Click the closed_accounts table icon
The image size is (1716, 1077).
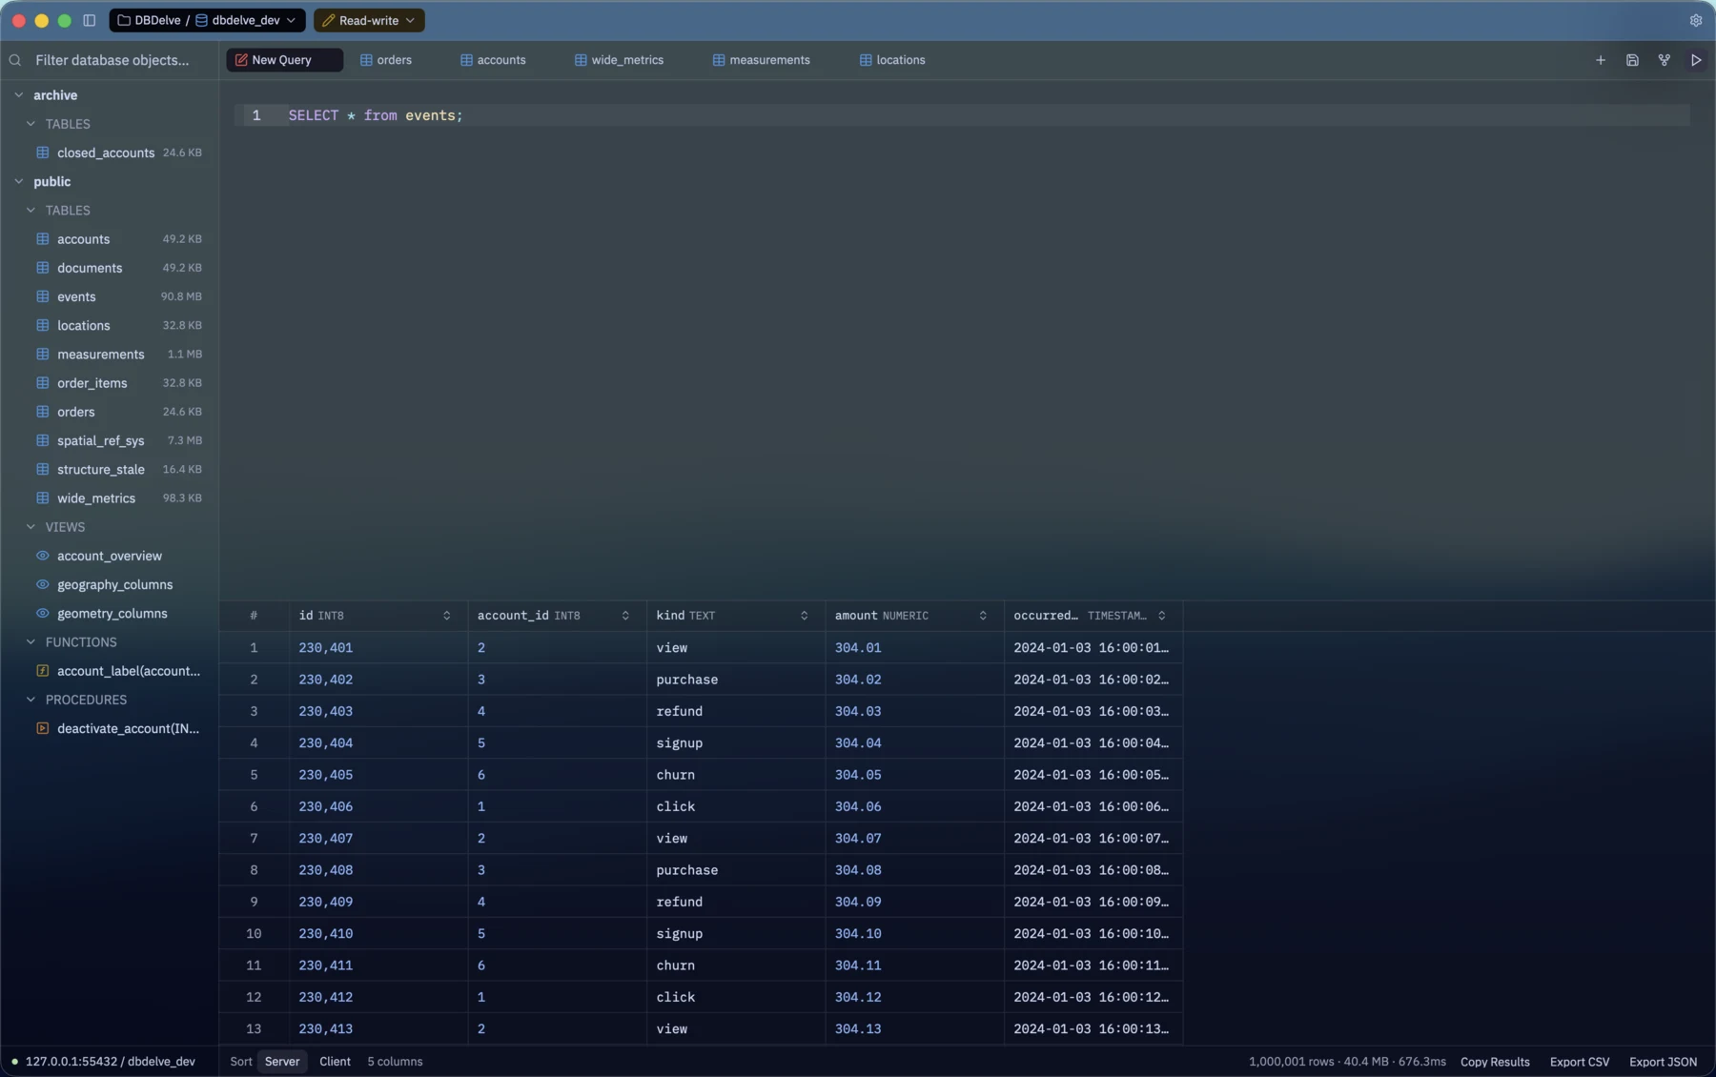(43, 152)
